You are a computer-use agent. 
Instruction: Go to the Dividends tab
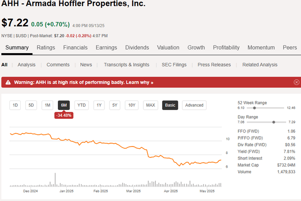tap(137, 47)
